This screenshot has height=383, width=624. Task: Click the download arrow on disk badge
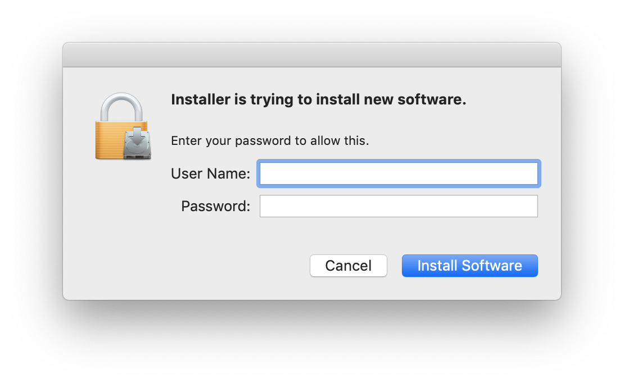(138, 137)
